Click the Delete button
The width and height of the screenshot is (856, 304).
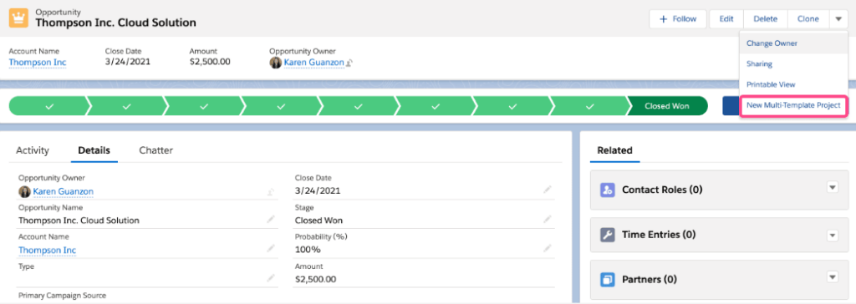[766, 18]
